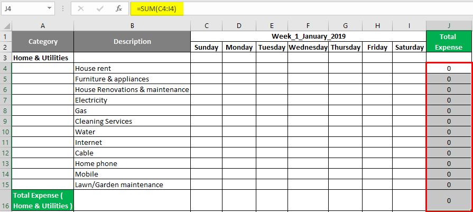Click the Wednesday column heading cell

click(308, 47)
